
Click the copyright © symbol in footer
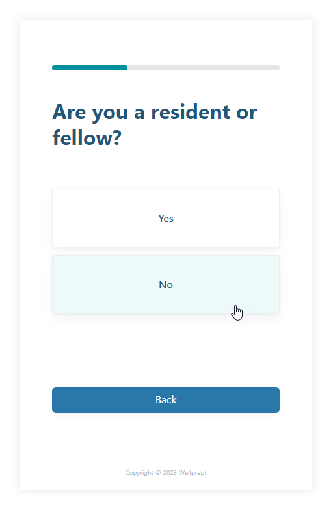pyautogui.click(x=158, y=473)
